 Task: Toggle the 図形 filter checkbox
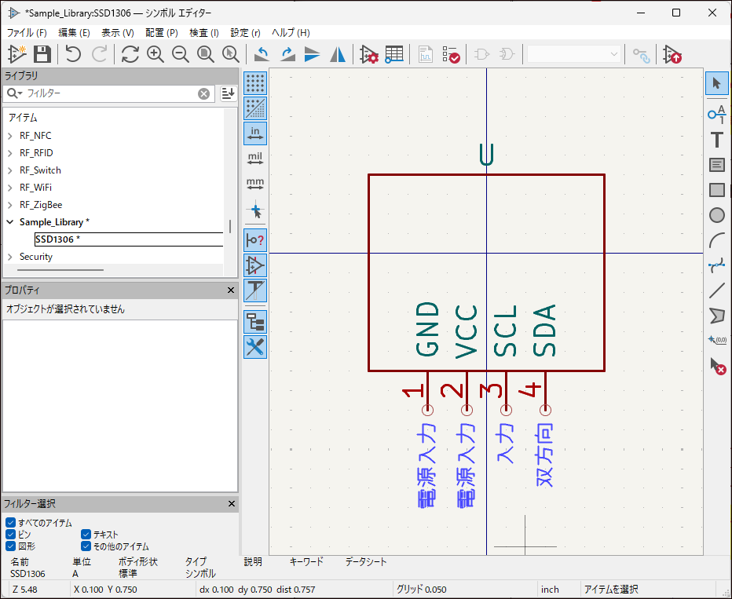[10, 546]
